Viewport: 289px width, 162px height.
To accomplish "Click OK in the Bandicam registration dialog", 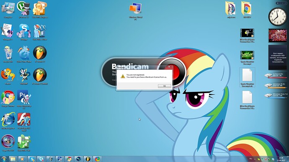I will (165, 86).
